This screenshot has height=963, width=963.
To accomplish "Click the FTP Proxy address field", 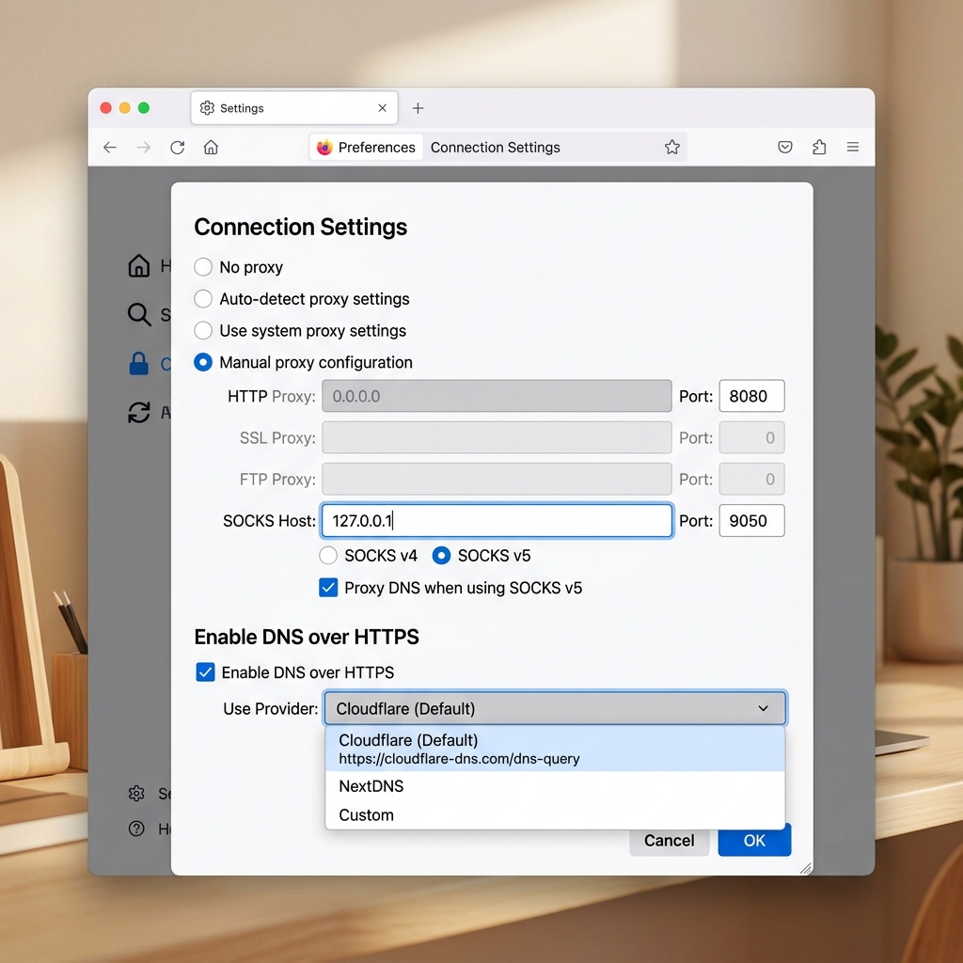I will tap(497, 479).
